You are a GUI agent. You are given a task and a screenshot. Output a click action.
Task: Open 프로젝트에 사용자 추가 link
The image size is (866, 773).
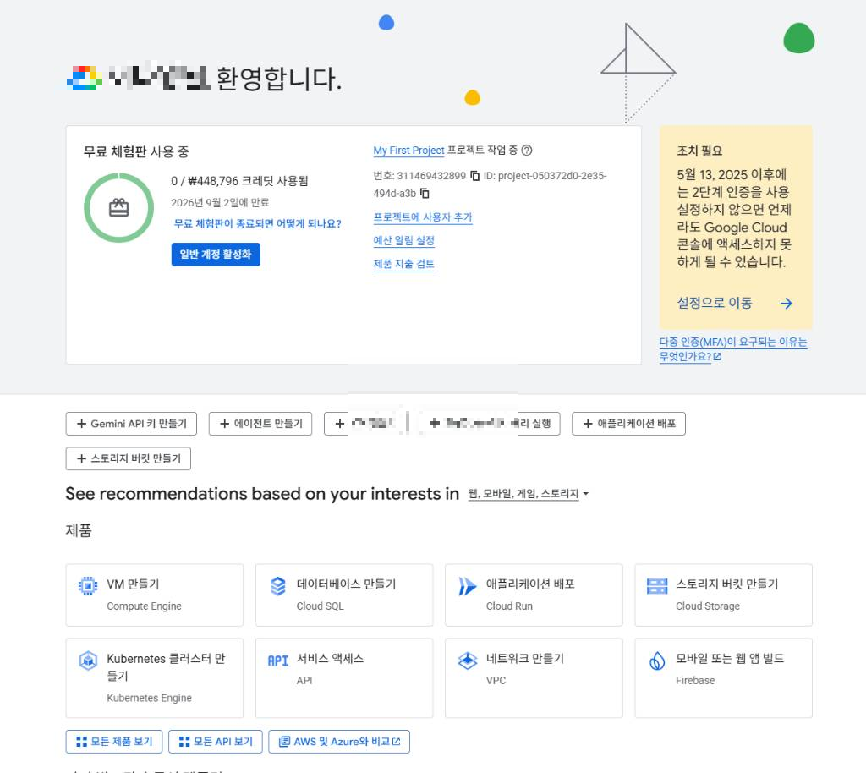coord(423,217)
